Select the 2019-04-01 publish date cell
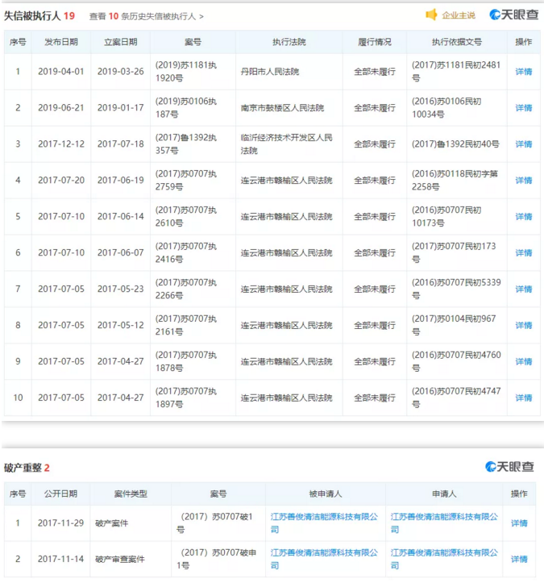 (61, 72)
